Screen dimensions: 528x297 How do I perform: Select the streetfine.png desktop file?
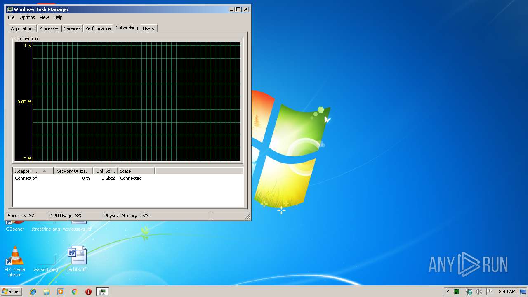click(46, 226)
